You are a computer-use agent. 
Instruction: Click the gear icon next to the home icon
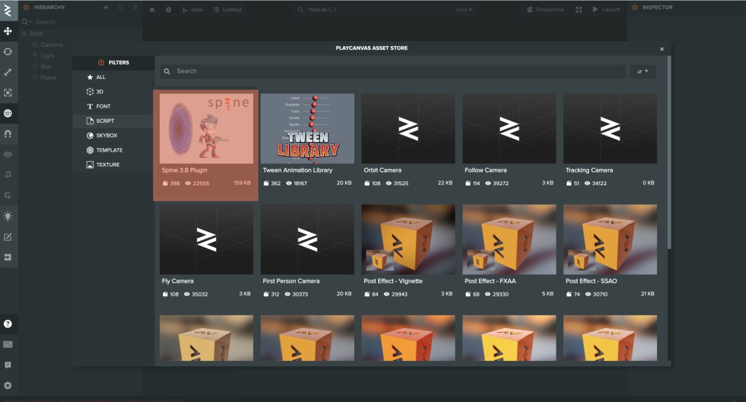coord(168,10)
